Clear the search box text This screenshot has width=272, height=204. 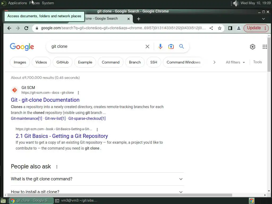click(147, 46)
